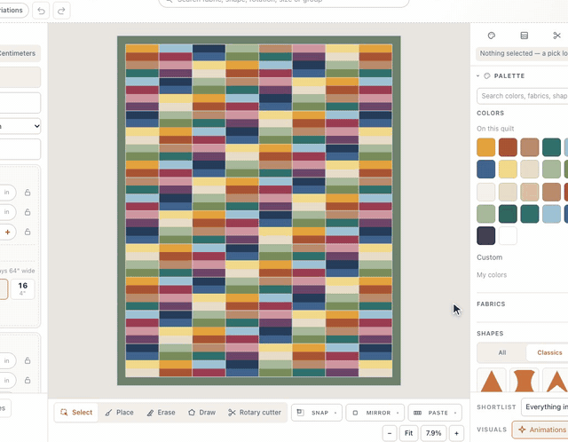
Task: Pick the yellow color swatch
Action: pos(508,170)
